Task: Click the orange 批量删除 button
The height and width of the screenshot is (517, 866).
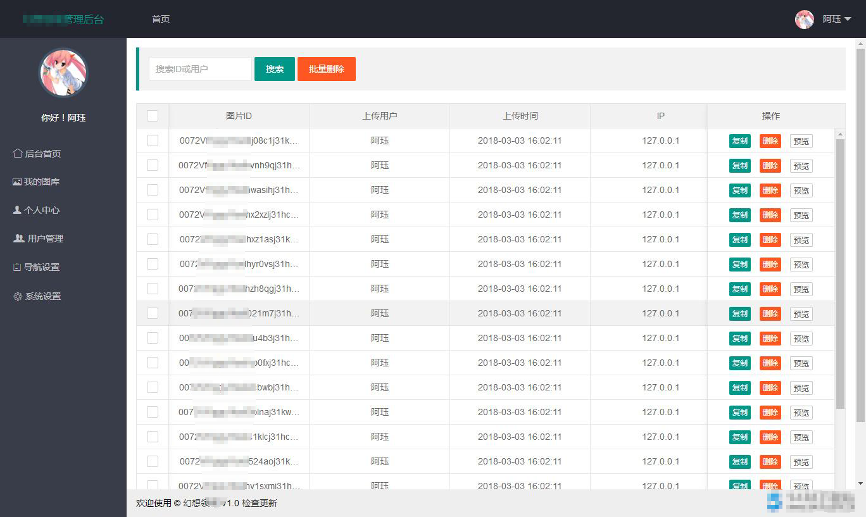Action: 326,69
